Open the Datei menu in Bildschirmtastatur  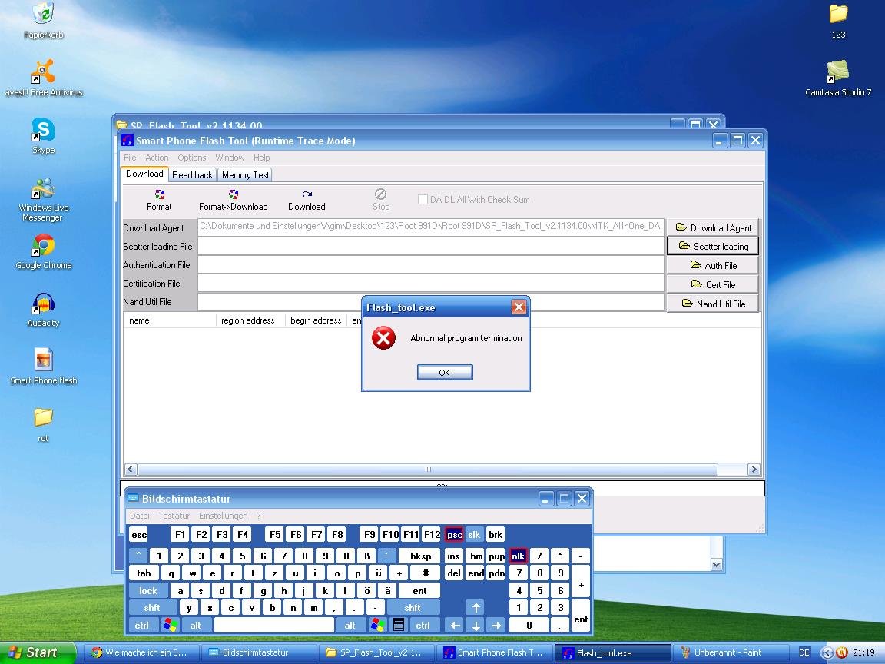point(139,516)
